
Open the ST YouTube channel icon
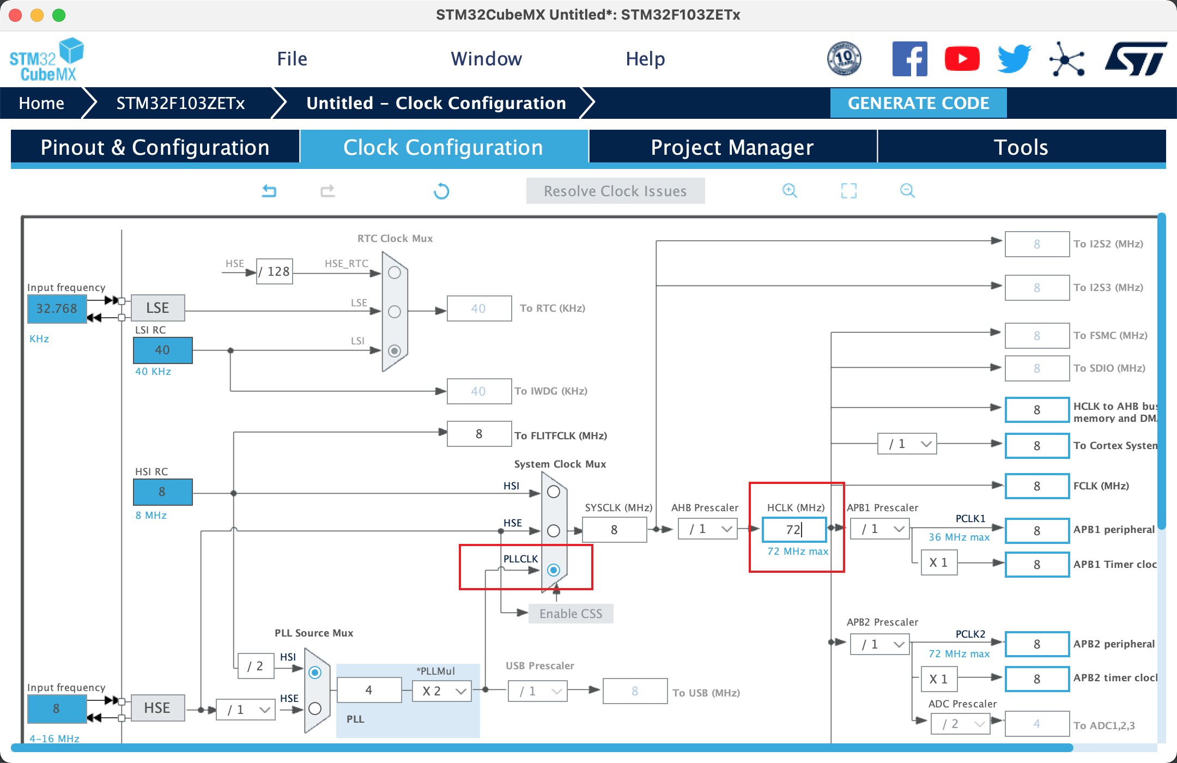point(962,59)
